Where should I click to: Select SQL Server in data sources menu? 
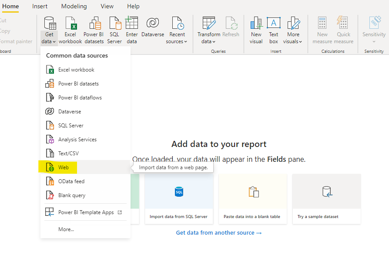(x=85, y=125)
